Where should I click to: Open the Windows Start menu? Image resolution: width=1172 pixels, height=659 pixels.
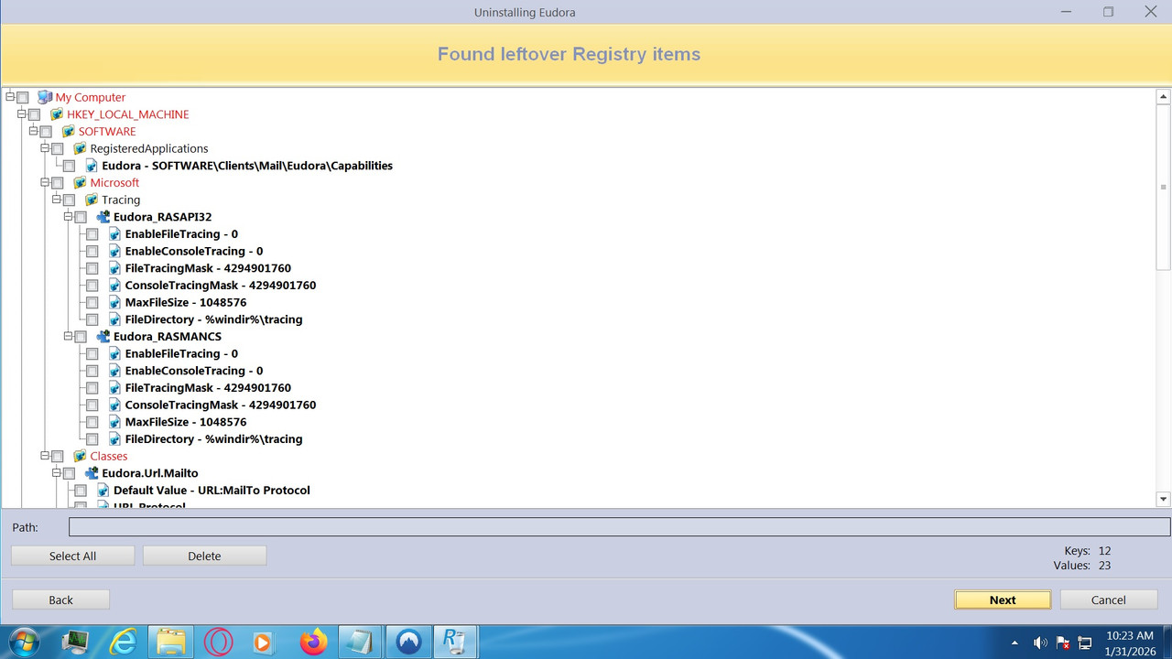pyautogui.click(x=25, y=642)
